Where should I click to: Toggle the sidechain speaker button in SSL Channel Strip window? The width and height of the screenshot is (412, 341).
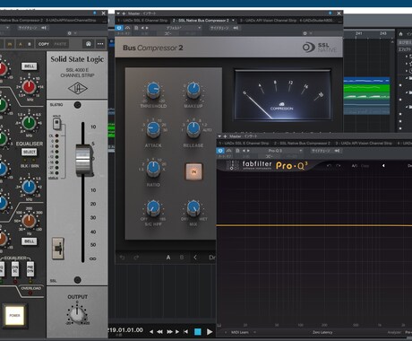tap(44, 28)
